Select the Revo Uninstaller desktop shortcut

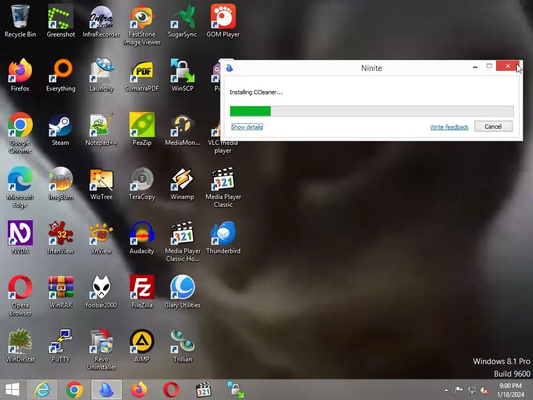pyautogui.click(x=101, y=349)
